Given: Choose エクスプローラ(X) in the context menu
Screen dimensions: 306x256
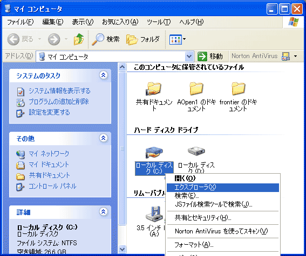Looking at the screenshot, I should [223, 187].
